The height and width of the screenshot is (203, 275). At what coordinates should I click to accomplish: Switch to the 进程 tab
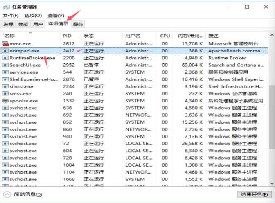[8, 24]
